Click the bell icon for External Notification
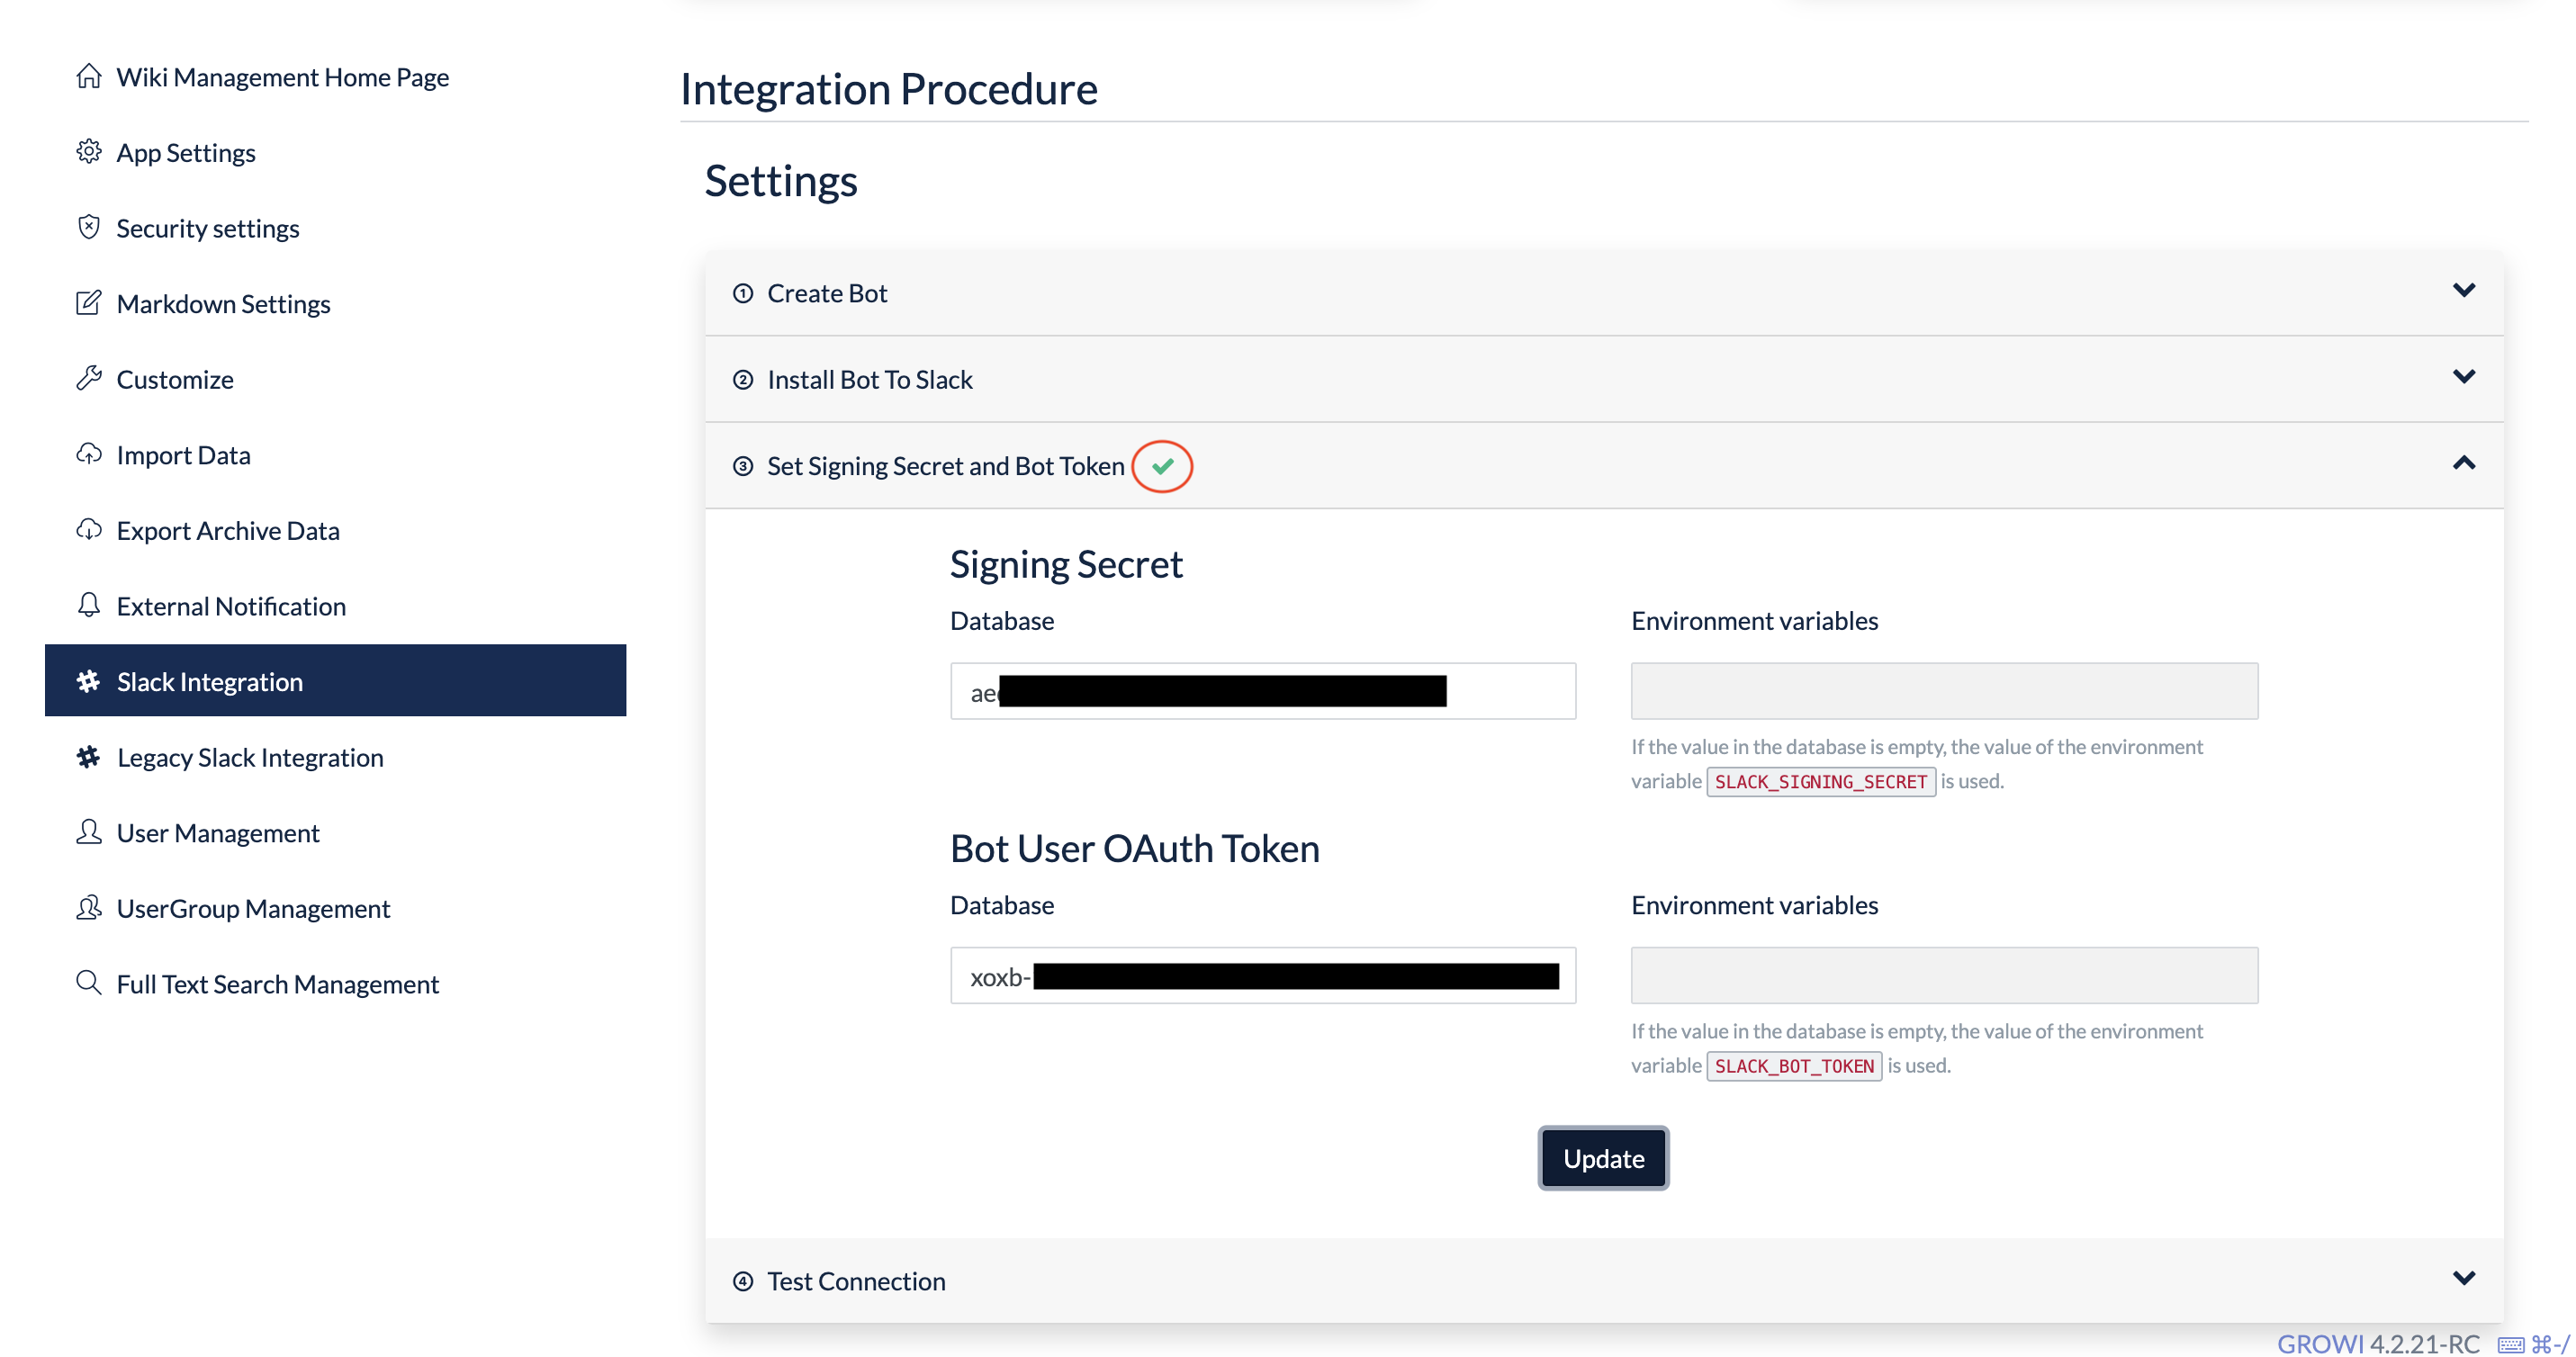2576x1357 pixels. [88, 605]
